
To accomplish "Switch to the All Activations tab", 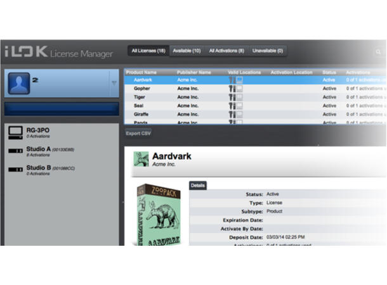I will click(226, 51).
